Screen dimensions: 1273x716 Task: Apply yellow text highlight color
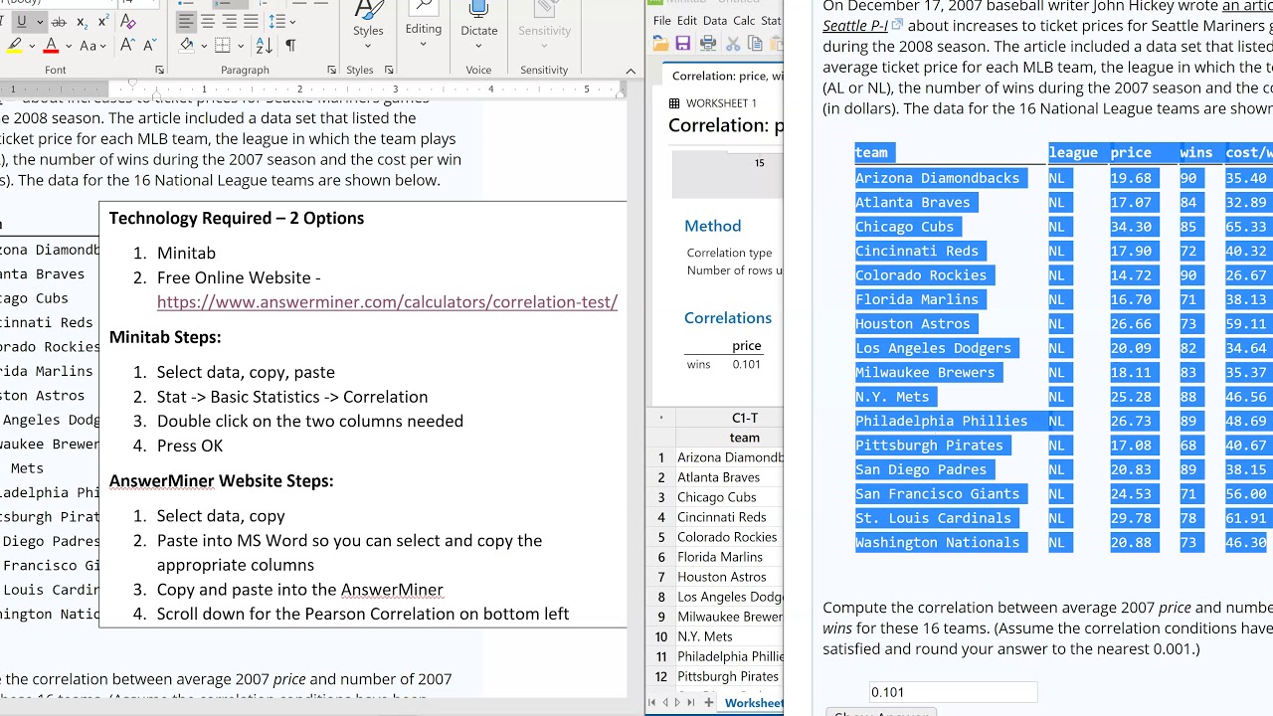pos(15,46)
